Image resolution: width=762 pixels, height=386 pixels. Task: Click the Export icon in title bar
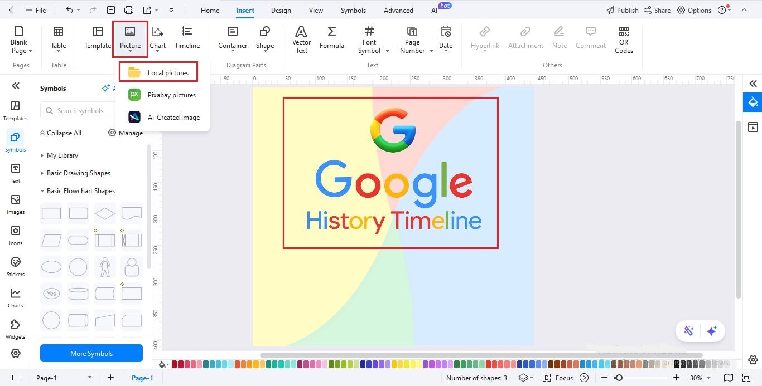coord(147,10)
